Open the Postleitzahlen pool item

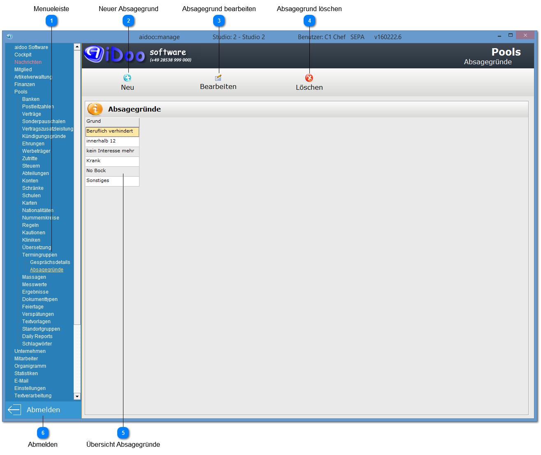(x=38, y=107)
